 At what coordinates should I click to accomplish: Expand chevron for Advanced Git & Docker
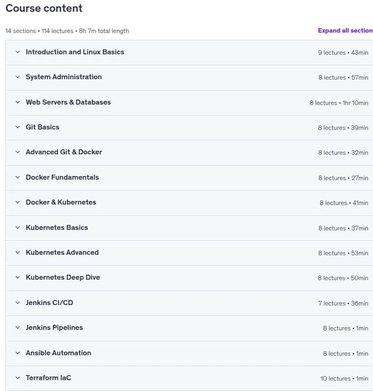pos(18,152)
